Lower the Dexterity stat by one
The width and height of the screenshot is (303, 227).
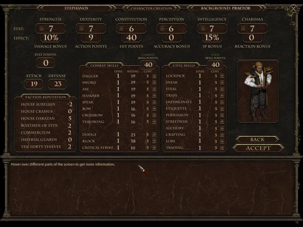[x=81, y=29]
